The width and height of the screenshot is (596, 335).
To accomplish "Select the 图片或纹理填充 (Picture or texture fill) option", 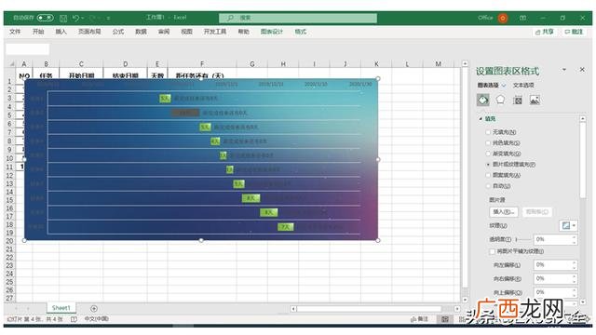I will coord(488,165).
